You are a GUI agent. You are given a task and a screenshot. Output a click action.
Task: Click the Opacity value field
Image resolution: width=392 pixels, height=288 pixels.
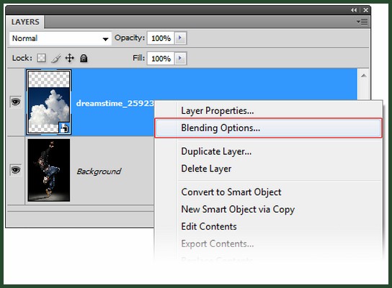click(161, 38)
